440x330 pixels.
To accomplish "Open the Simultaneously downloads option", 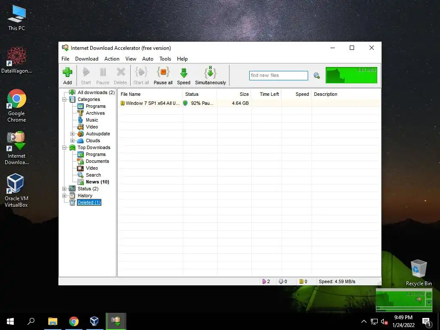I will (x=211, y=76).
